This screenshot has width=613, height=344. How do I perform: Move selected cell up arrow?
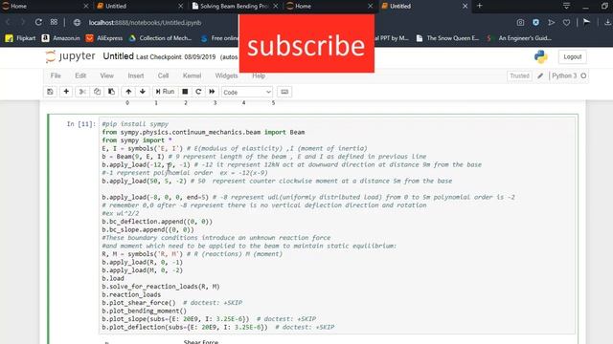pos(128,92)
